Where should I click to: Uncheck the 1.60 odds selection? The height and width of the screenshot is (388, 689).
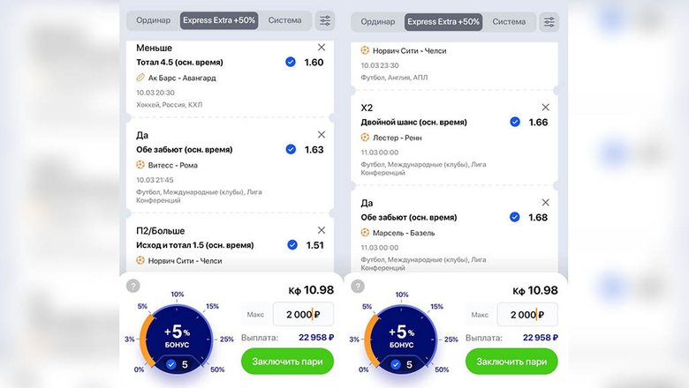point(291,62)
